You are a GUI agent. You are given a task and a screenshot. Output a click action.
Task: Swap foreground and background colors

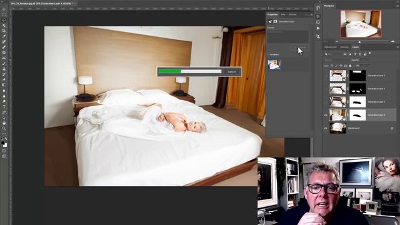point(6,139)
